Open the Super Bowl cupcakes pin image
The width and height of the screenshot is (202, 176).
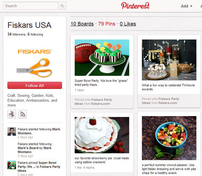[x=102, y=57]
